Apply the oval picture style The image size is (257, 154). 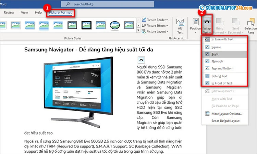(x=115, y=26)
